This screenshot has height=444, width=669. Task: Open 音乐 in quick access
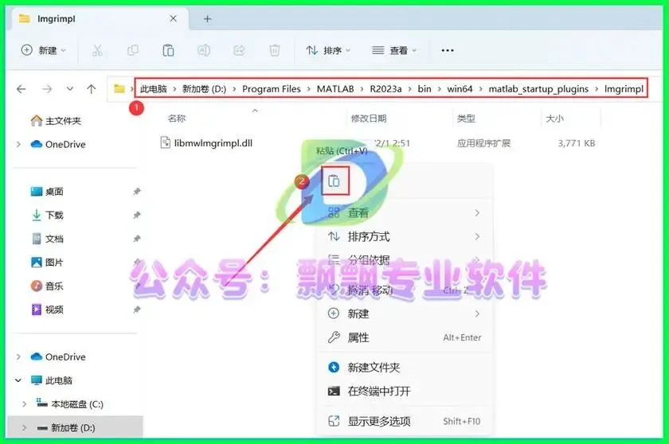click(47, 286)
